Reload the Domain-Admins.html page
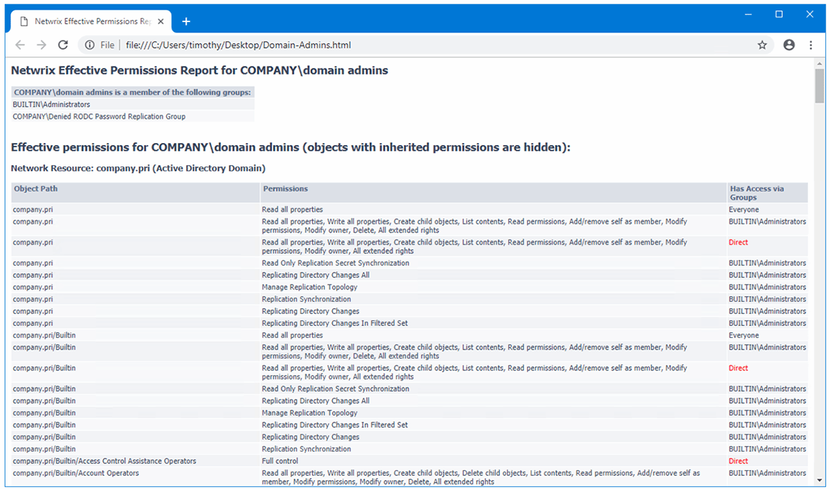The height and width of the screenshot is (489, 830). click(63, 44)
